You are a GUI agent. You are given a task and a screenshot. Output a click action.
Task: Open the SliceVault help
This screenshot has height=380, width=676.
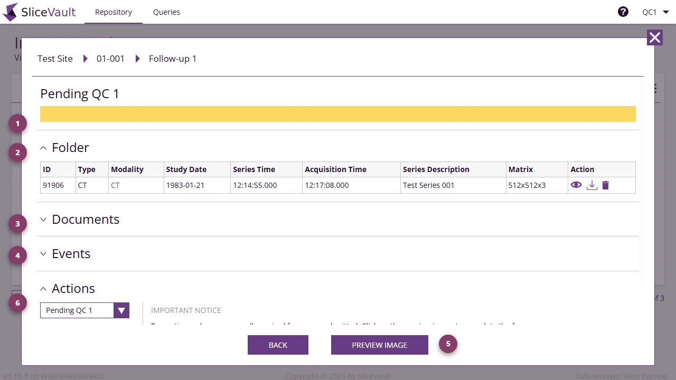tap(623, 11)
